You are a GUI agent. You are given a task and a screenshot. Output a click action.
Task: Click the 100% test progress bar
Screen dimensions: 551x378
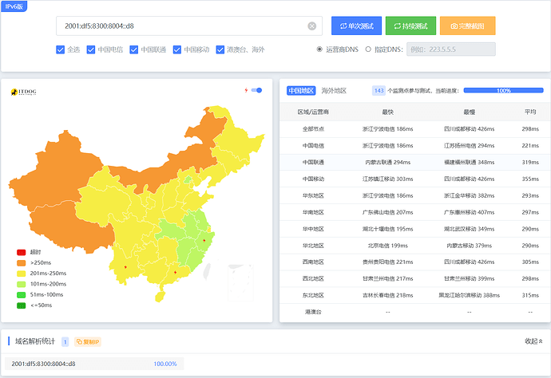(503, 91)
